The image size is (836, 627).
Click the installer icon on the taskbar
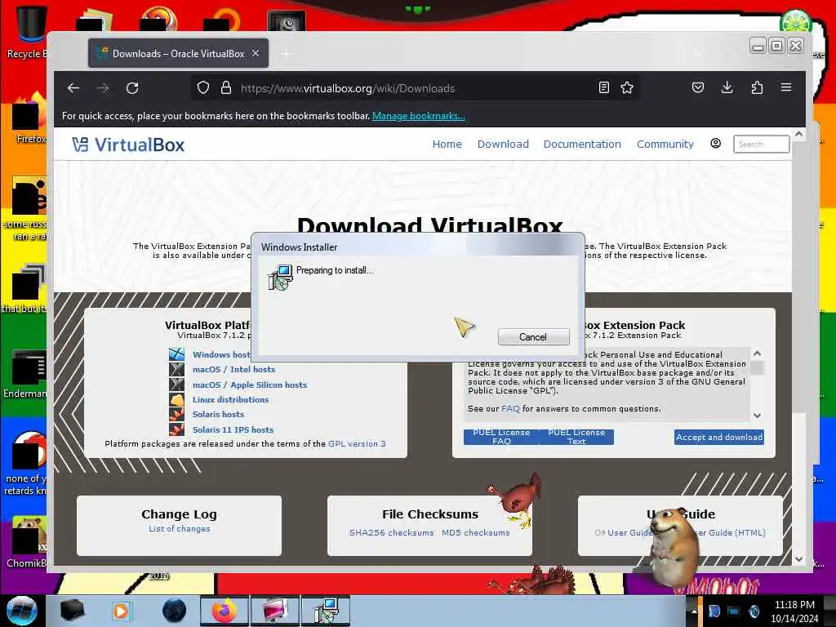point(326,611)
